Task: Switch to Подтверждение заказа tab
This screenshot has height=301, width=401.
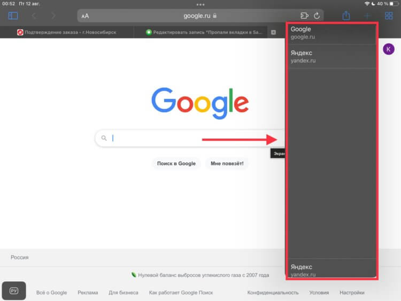Action: coord(67,32)
